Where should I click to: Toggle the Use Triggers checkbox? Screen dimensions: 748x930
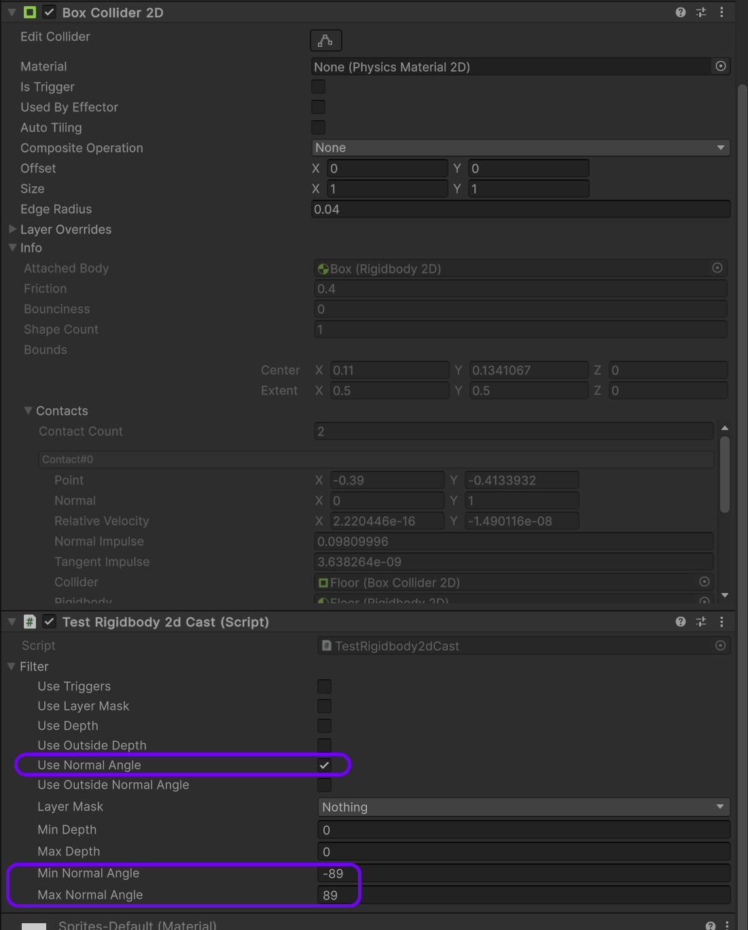click(324, 686)
